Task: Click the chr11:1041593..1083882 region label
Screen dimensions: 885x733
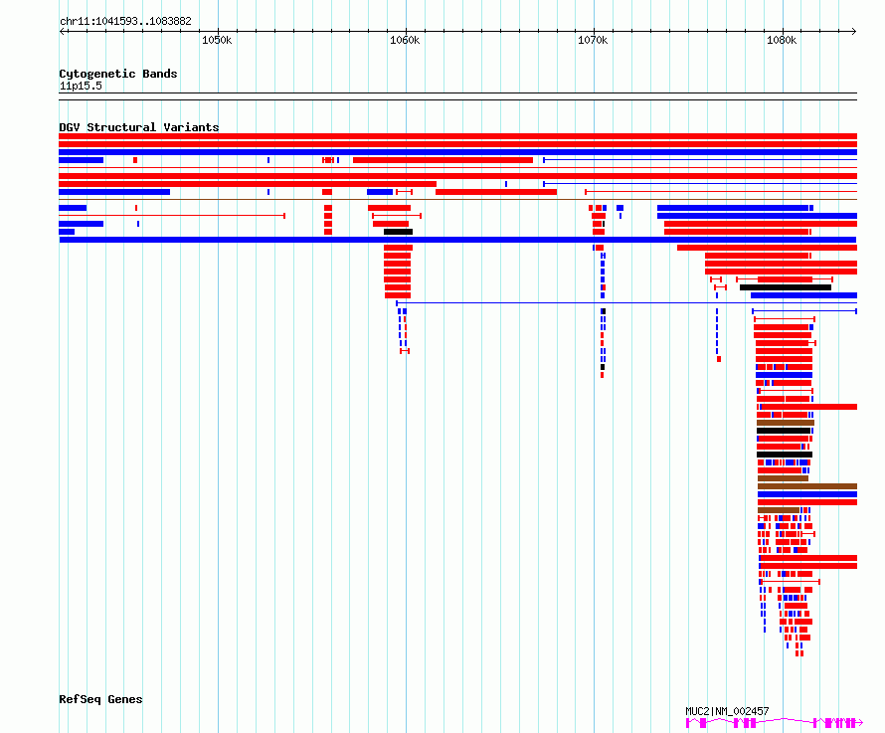Action: (x=125, y=22)
